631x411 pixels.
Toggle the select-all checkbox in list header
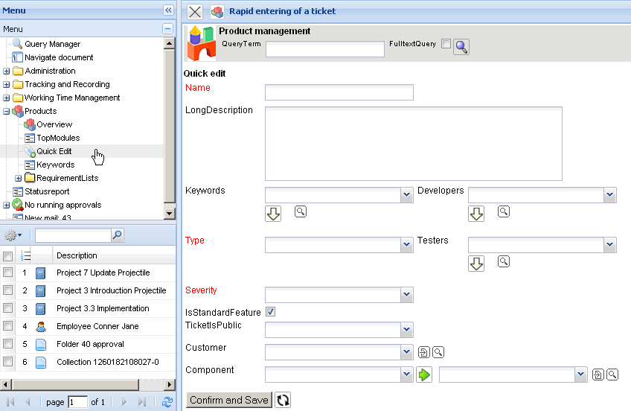[7, 256]
